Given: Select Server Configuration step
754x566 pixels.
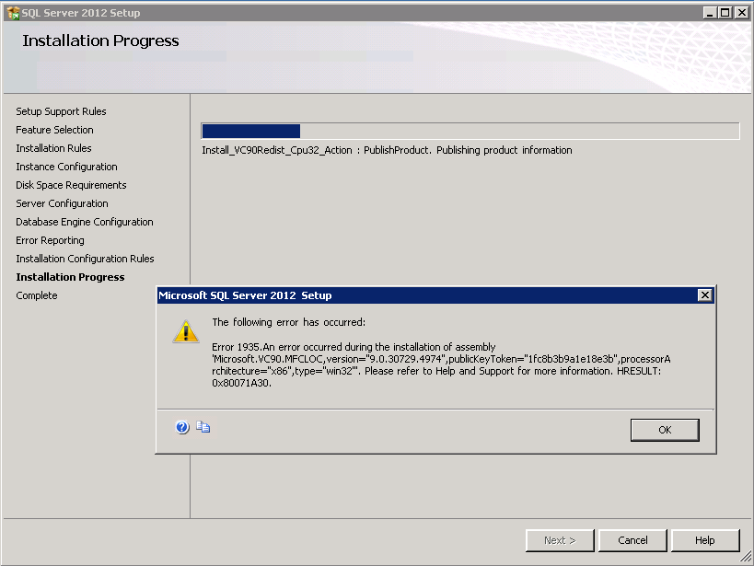Looking at the screenshot, I should point(62,203).
